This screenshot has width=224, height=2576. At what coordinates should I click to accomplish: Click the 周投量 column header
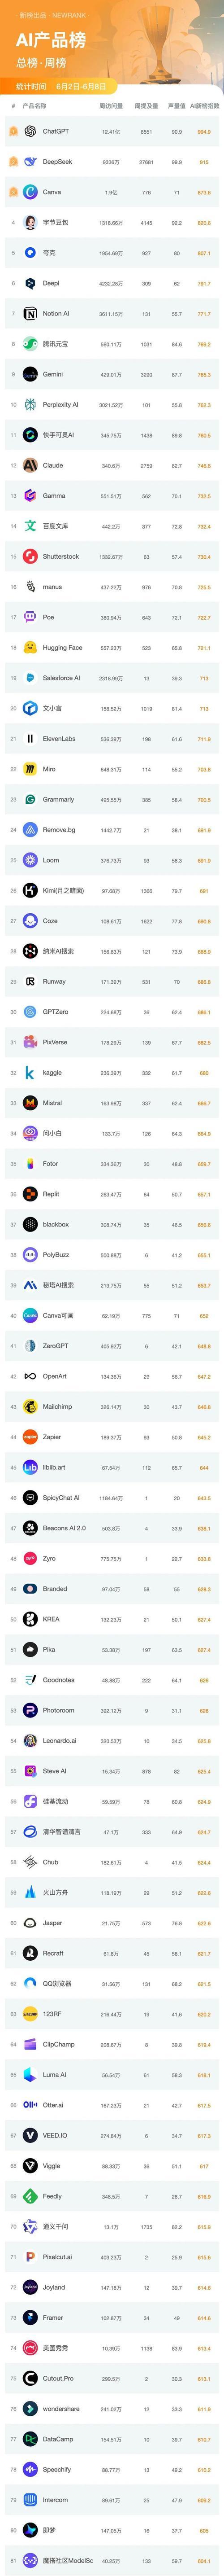(x=146, y=105)
